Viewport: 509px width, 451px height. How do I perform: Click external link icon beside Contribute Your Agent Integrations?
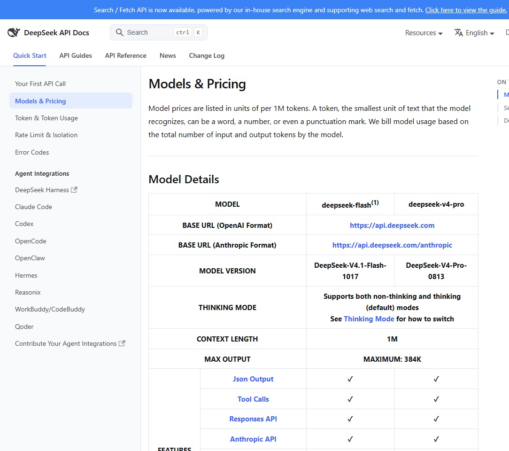122,343
